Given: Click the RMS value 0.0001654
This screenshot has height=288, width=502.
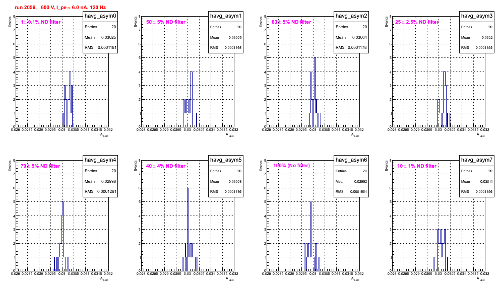Looking at the screenshot, I should (358, 192).
